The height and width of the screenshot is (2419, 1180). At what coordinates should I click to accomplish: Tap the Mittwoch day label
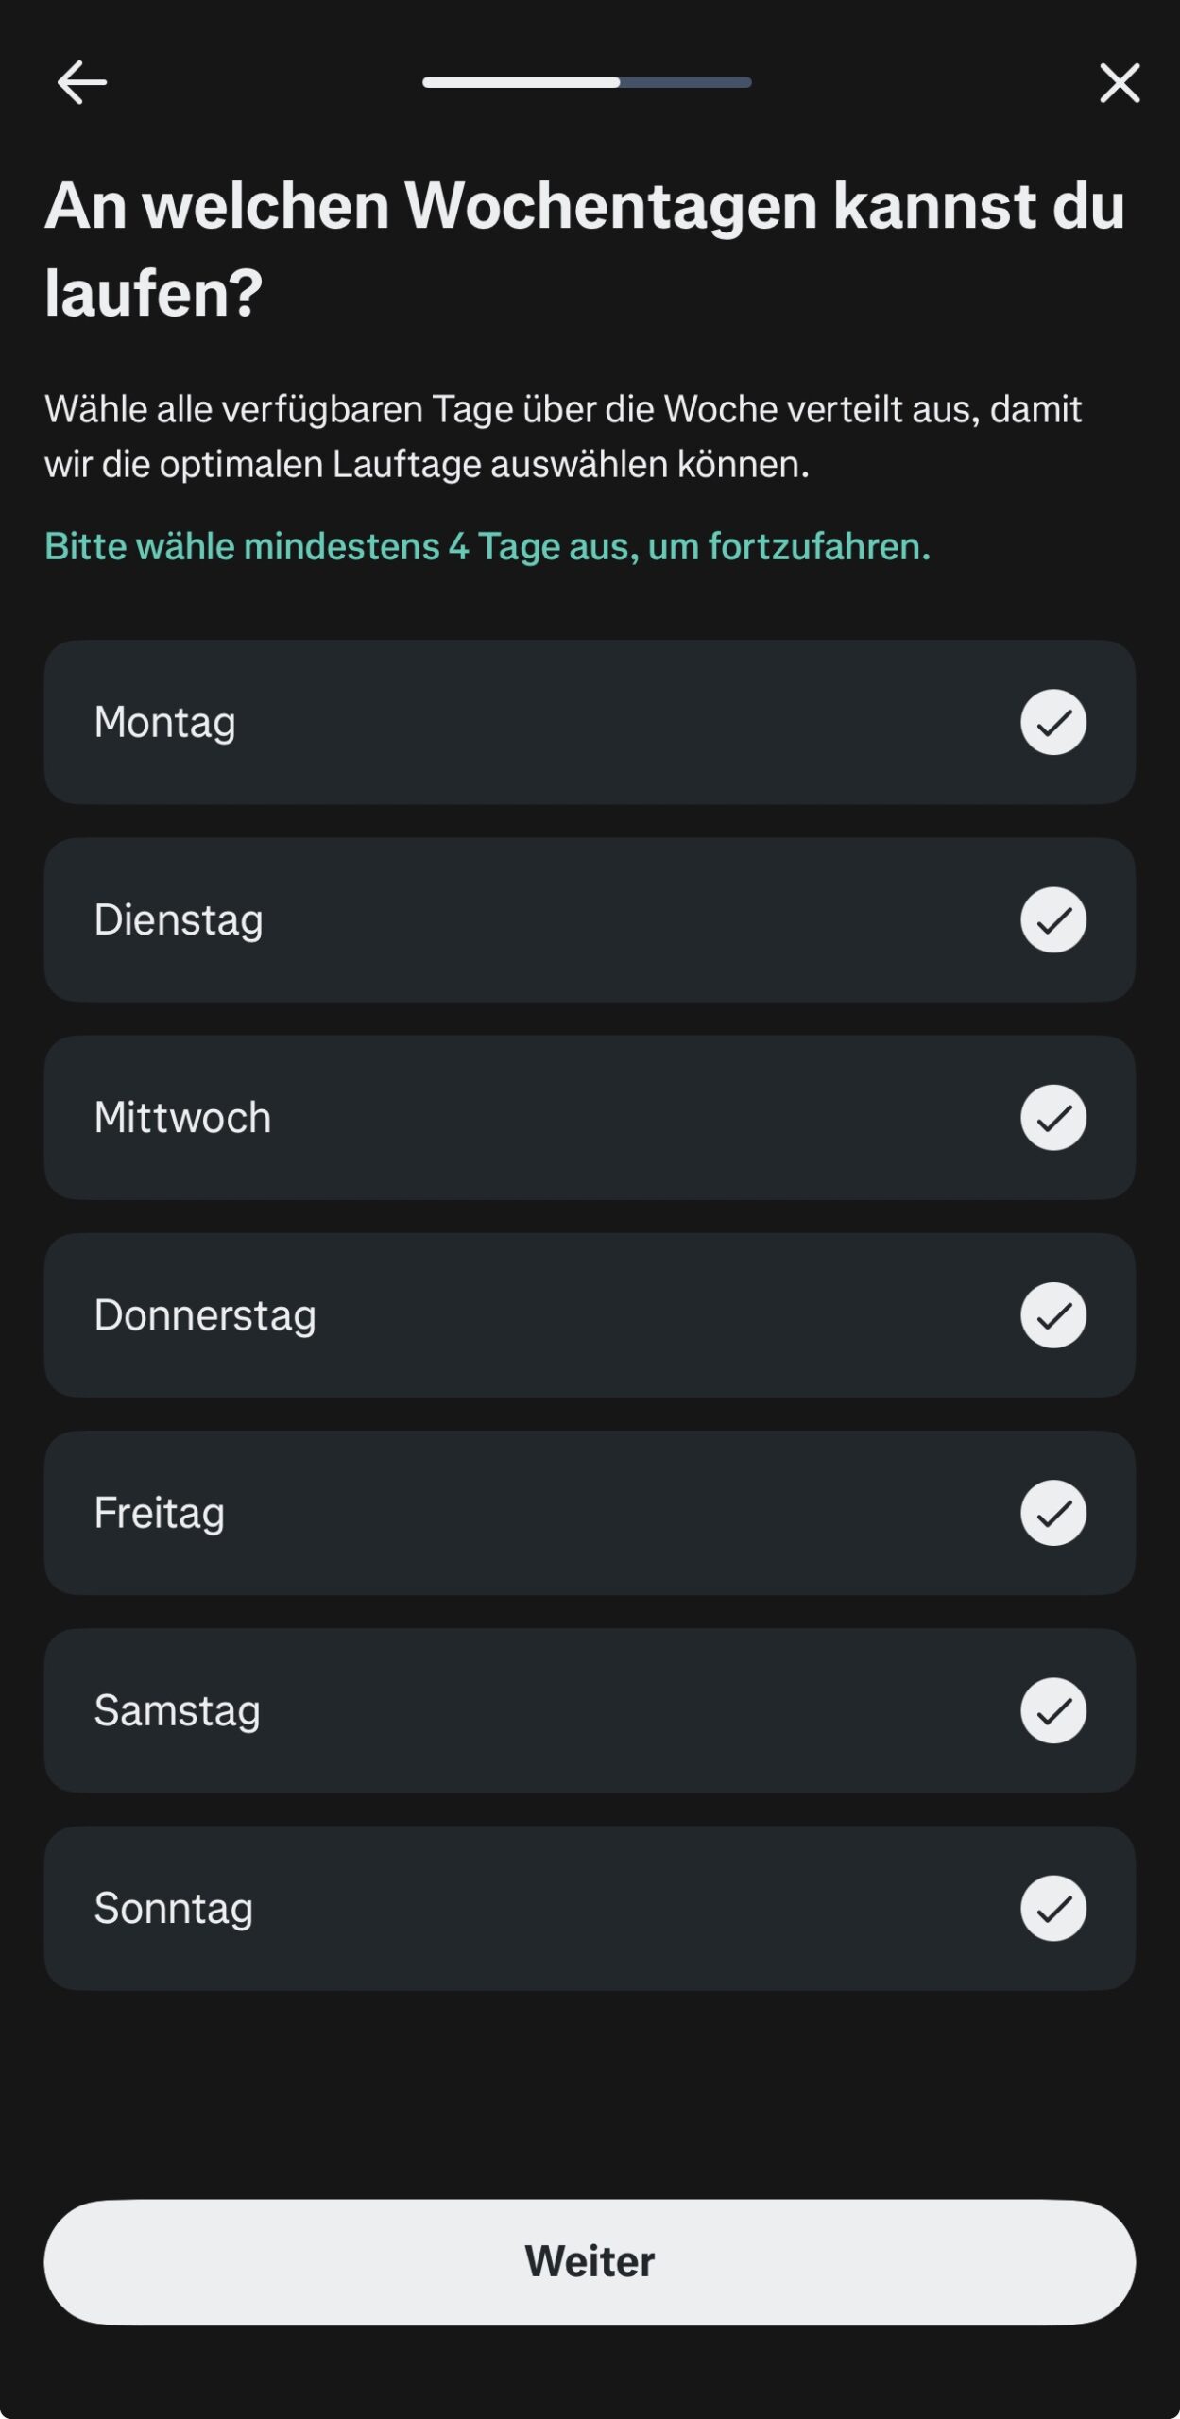point(182,1118)
